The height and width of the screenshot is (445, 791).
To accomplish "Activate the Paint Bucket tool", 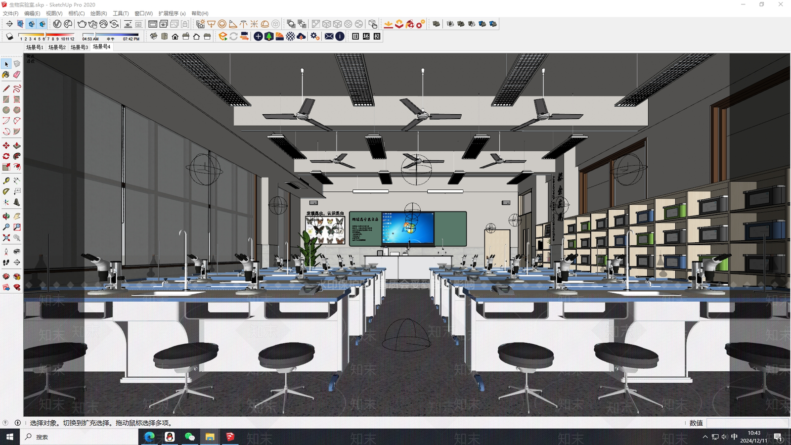I will tap(6, 75).
